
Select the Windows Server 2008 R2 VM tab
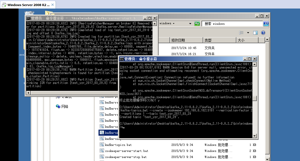coord(28,5)
